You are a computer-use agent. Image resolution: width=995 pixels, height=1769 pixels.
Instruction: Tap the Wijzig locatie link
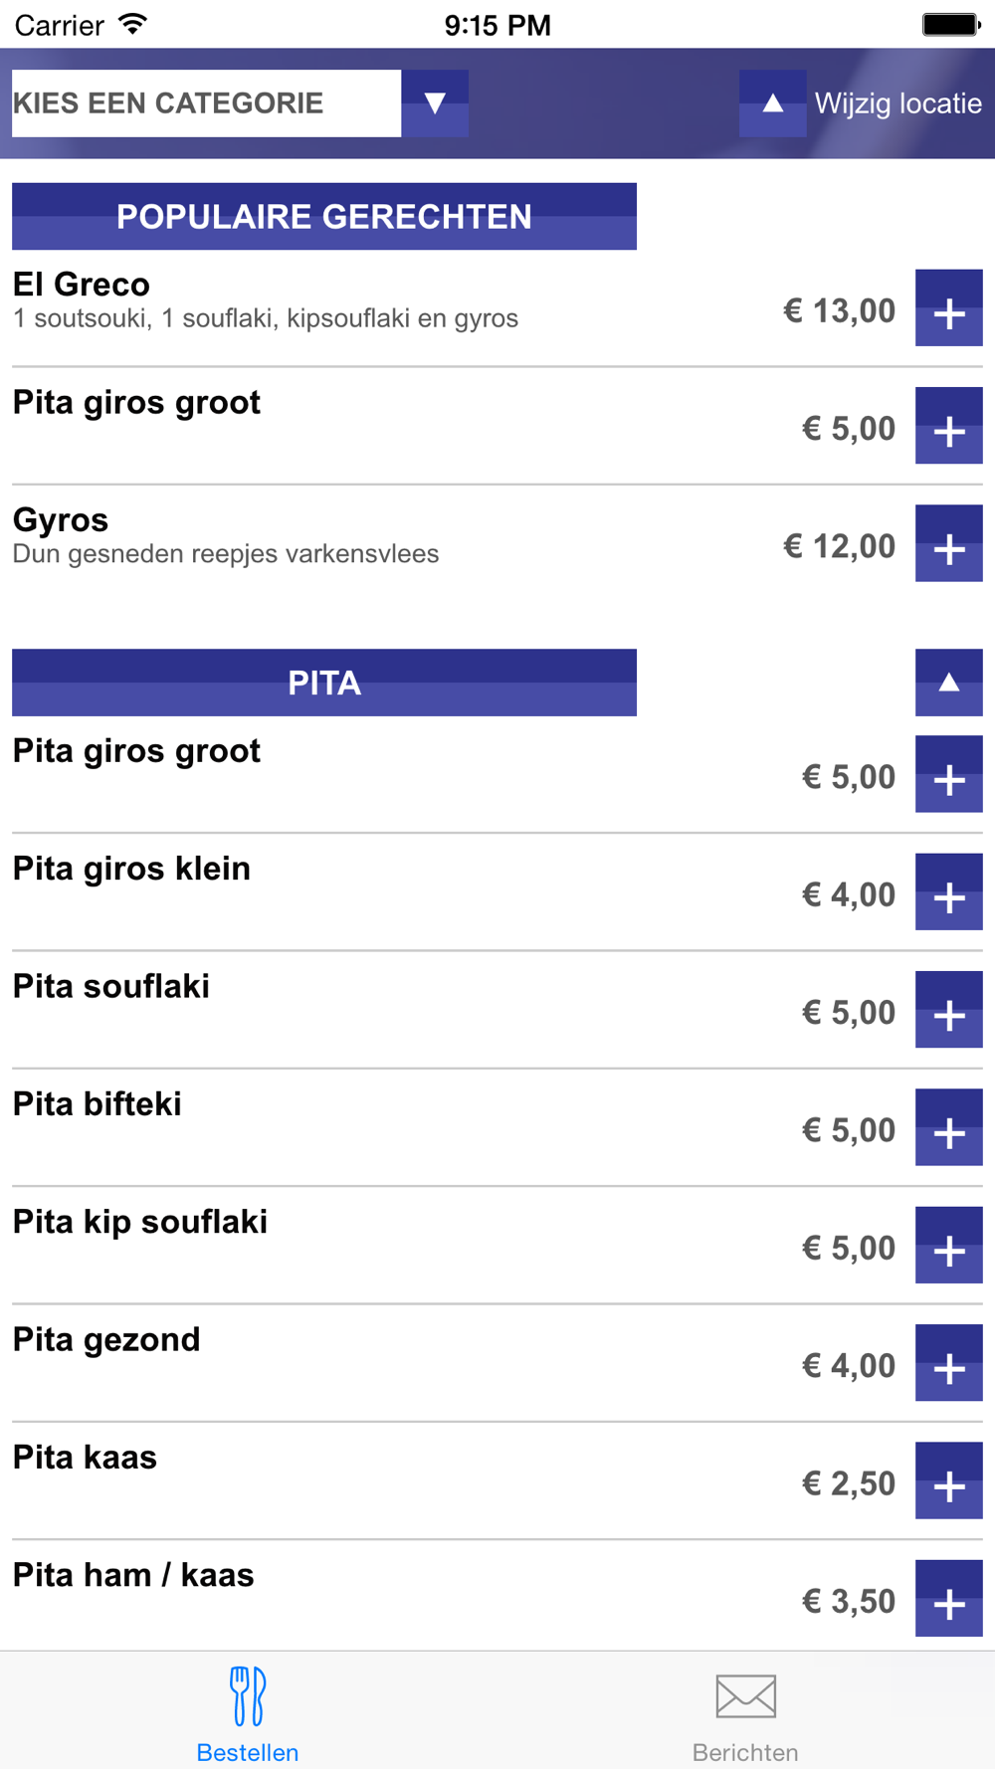(897, 103)
